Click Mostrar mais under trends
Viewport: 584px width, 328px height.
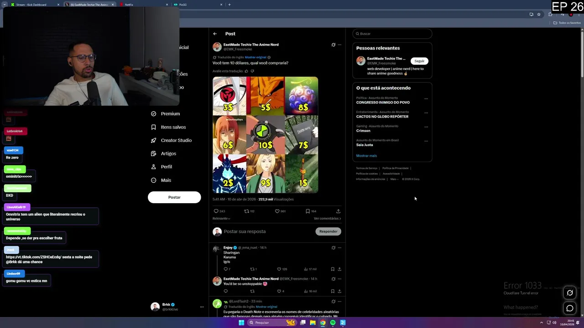click(x=366, y=156)
